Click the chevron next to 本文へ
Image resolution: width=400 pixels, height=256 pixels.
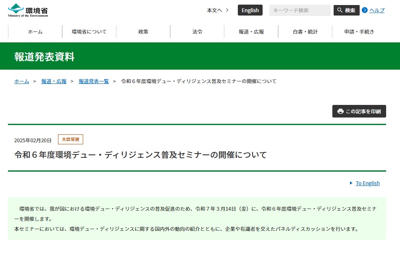pyautogui.click(x=227, y=10)
